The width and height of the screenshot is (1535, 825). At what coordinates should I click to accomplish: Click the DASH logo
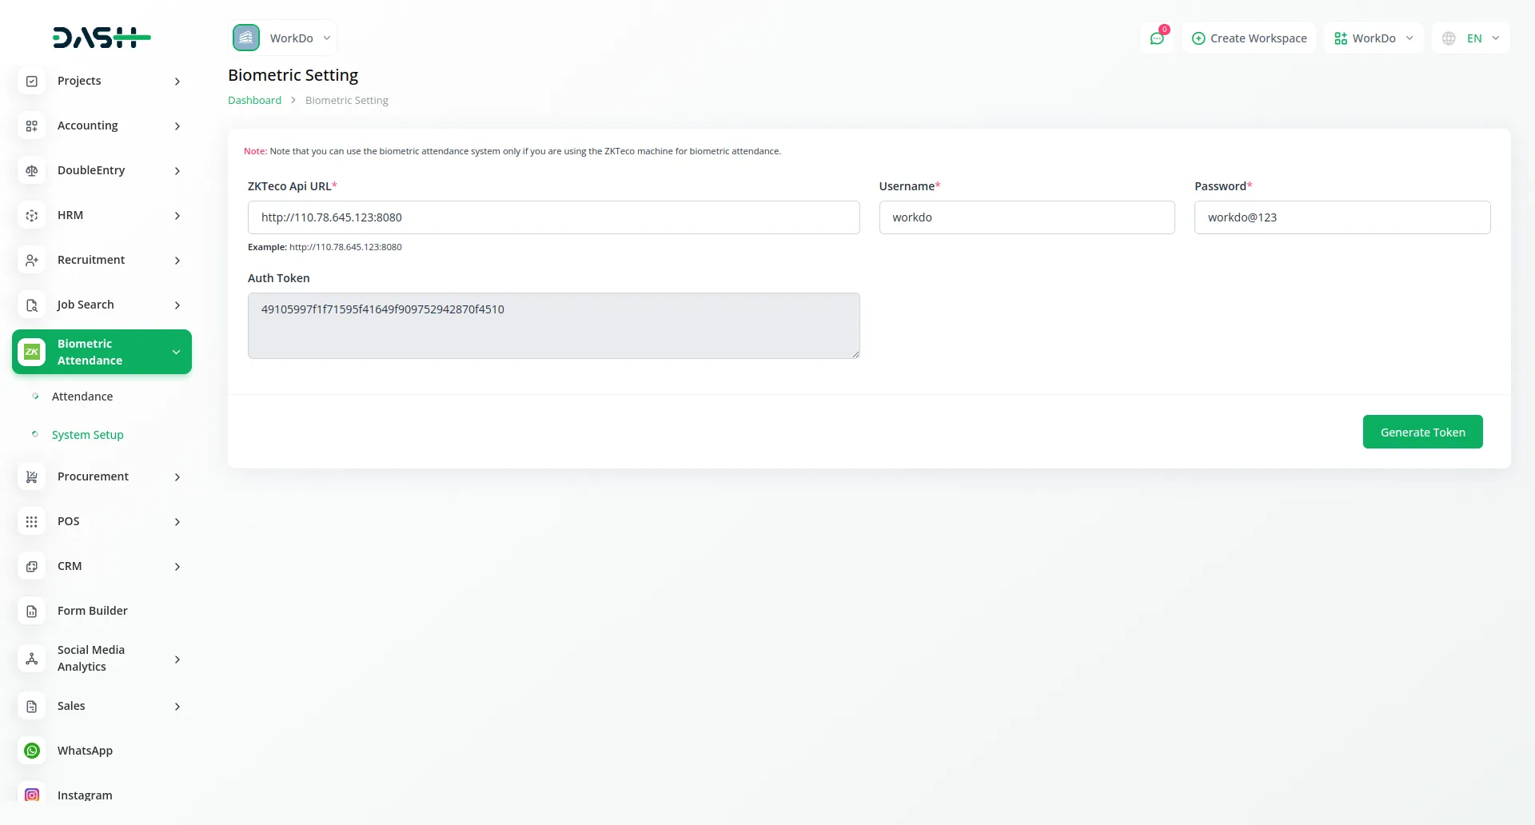point(102,38)
